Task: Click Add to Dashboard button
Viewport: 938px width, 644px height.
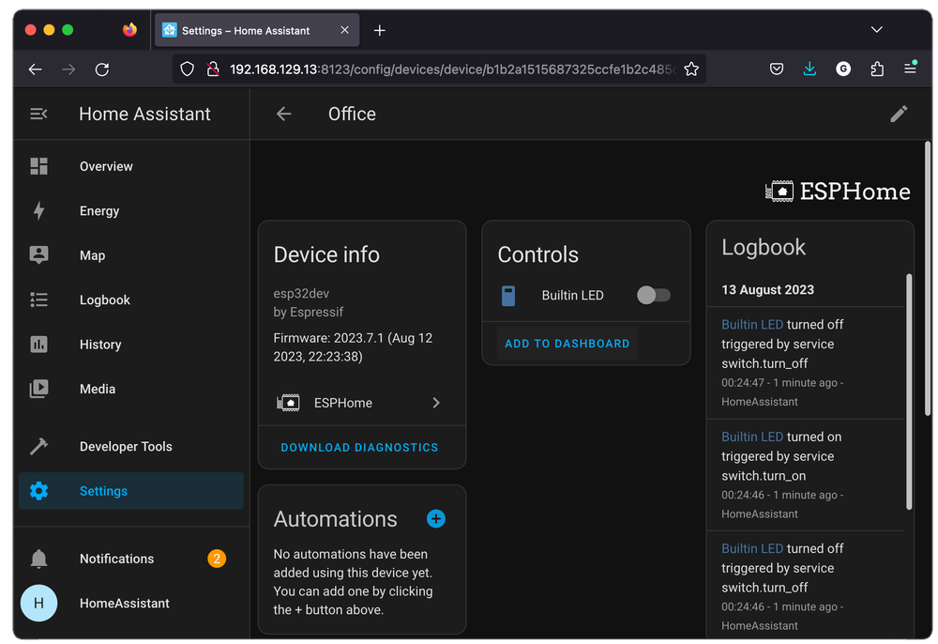Action: pos(567,344)
